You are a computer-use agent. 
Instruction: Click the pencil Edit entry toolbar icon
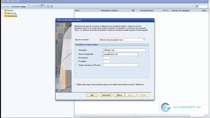pos(33,7)
